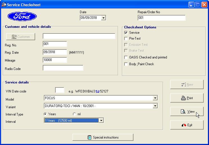
Task: Click the customer name text field
Action: (79, 36)
